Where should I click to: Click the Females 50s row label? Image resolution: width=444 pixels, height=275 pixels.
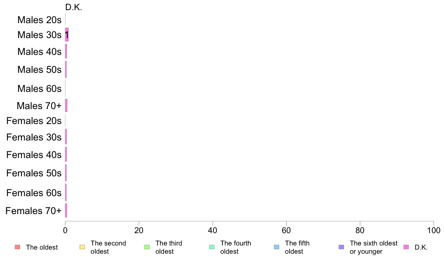pos(34,173)
